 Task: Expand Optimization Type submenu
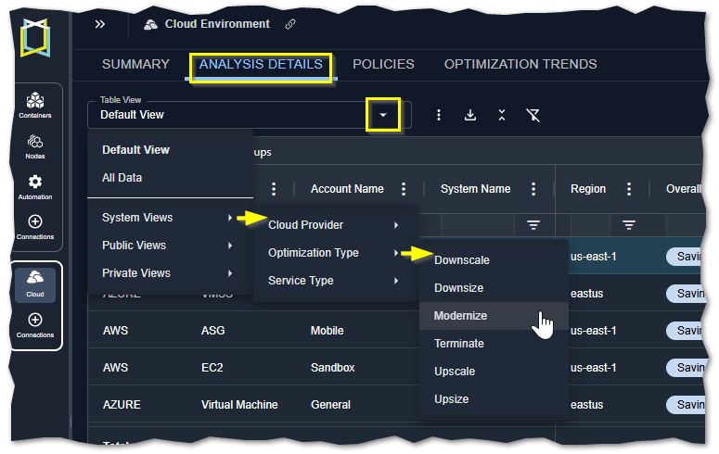[x=336, y=253]
